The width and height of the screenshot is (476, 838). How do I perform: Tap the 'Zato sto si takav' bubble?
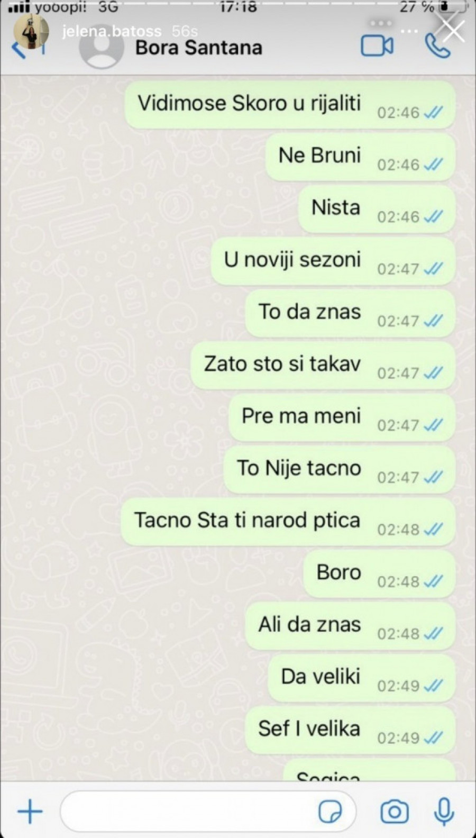coord(323,366)
